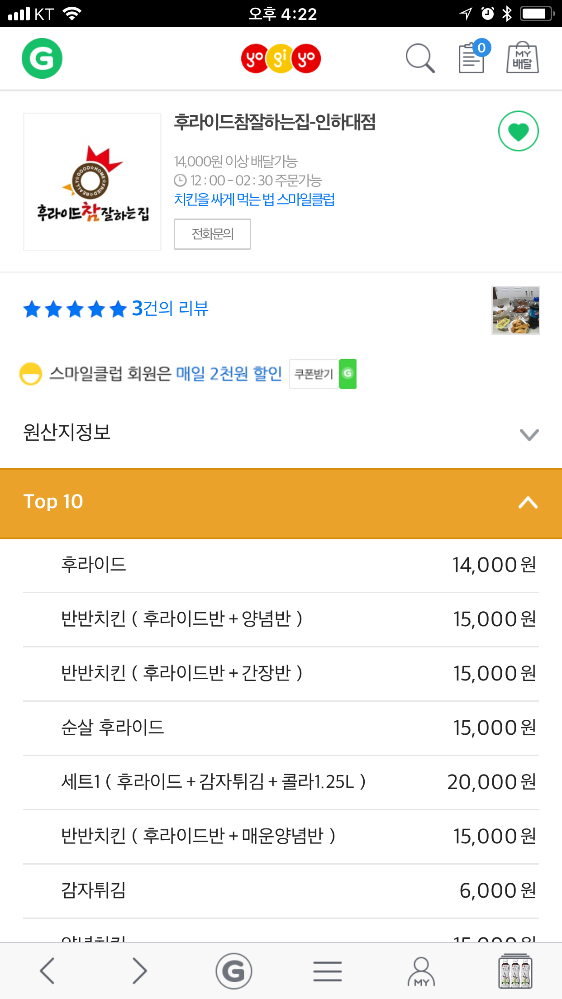Tap the 쿠폰받기 coupon button
562x999 pixels.
[x=323, y=374]
